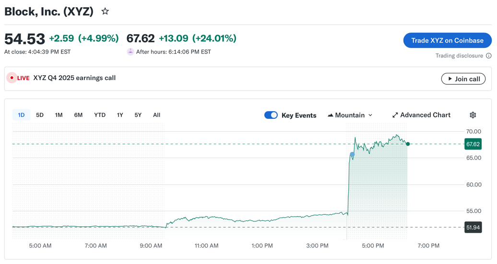This screenshot has height=264, width=497.
Task: Click the after-hours moon icon
Action: 130,52
